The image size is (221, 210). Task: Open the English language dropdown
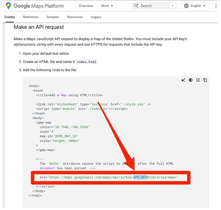click(195, 6)
